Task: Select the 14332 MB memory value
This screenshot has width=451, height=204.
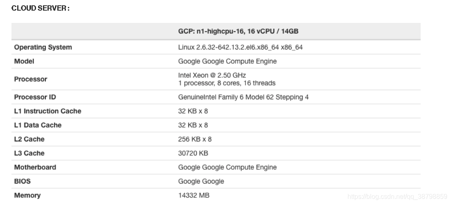Action: pos(194,195)
